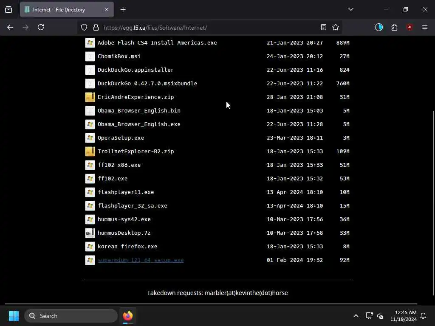This screenshot has height=326, width=435.
Task: Open the Windows Start menu
Action: 14,316
